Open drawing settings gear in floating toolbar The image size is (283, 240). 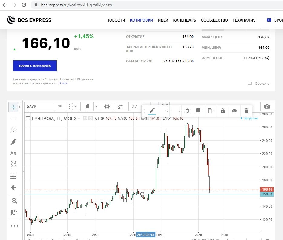click(187, 111)
